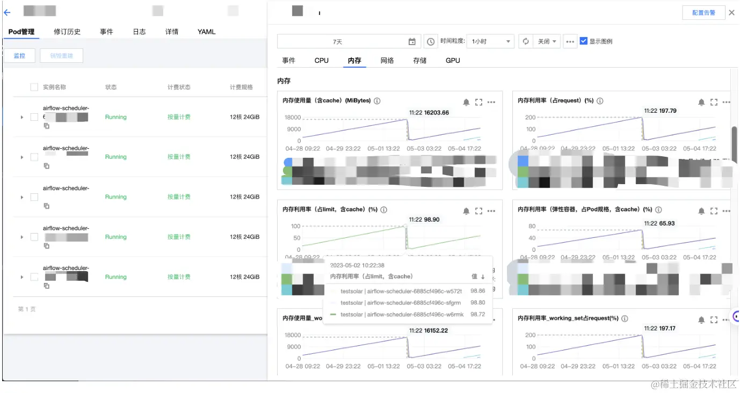Click the 第 1 页 pagination text

(x=27, y=309)
